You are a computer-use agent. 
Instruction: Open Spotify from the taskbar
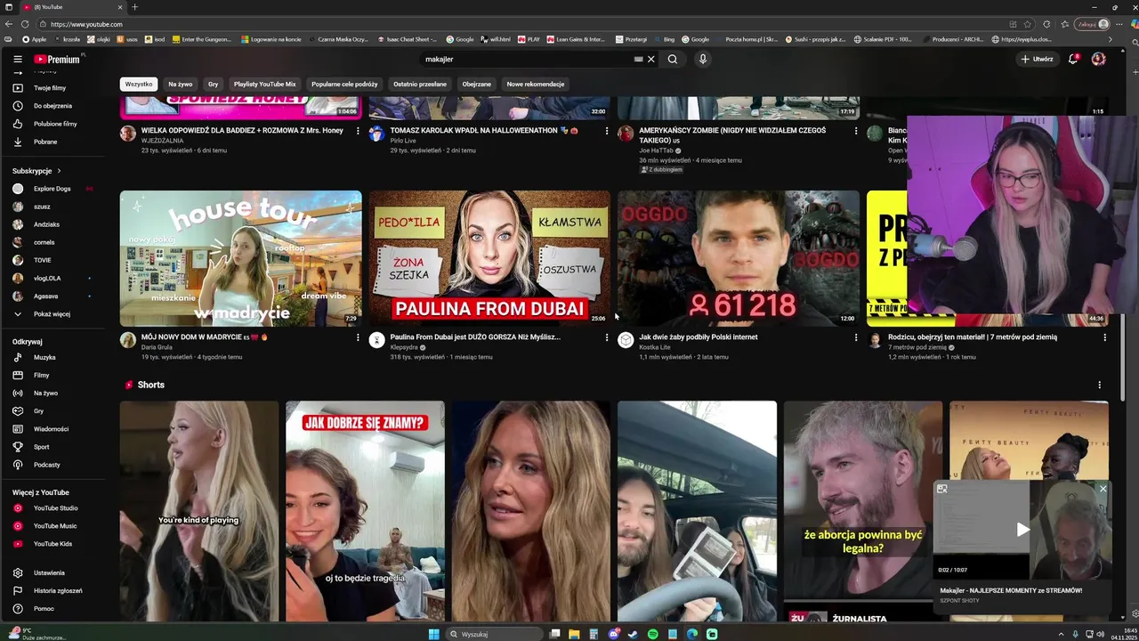(653, 634)
